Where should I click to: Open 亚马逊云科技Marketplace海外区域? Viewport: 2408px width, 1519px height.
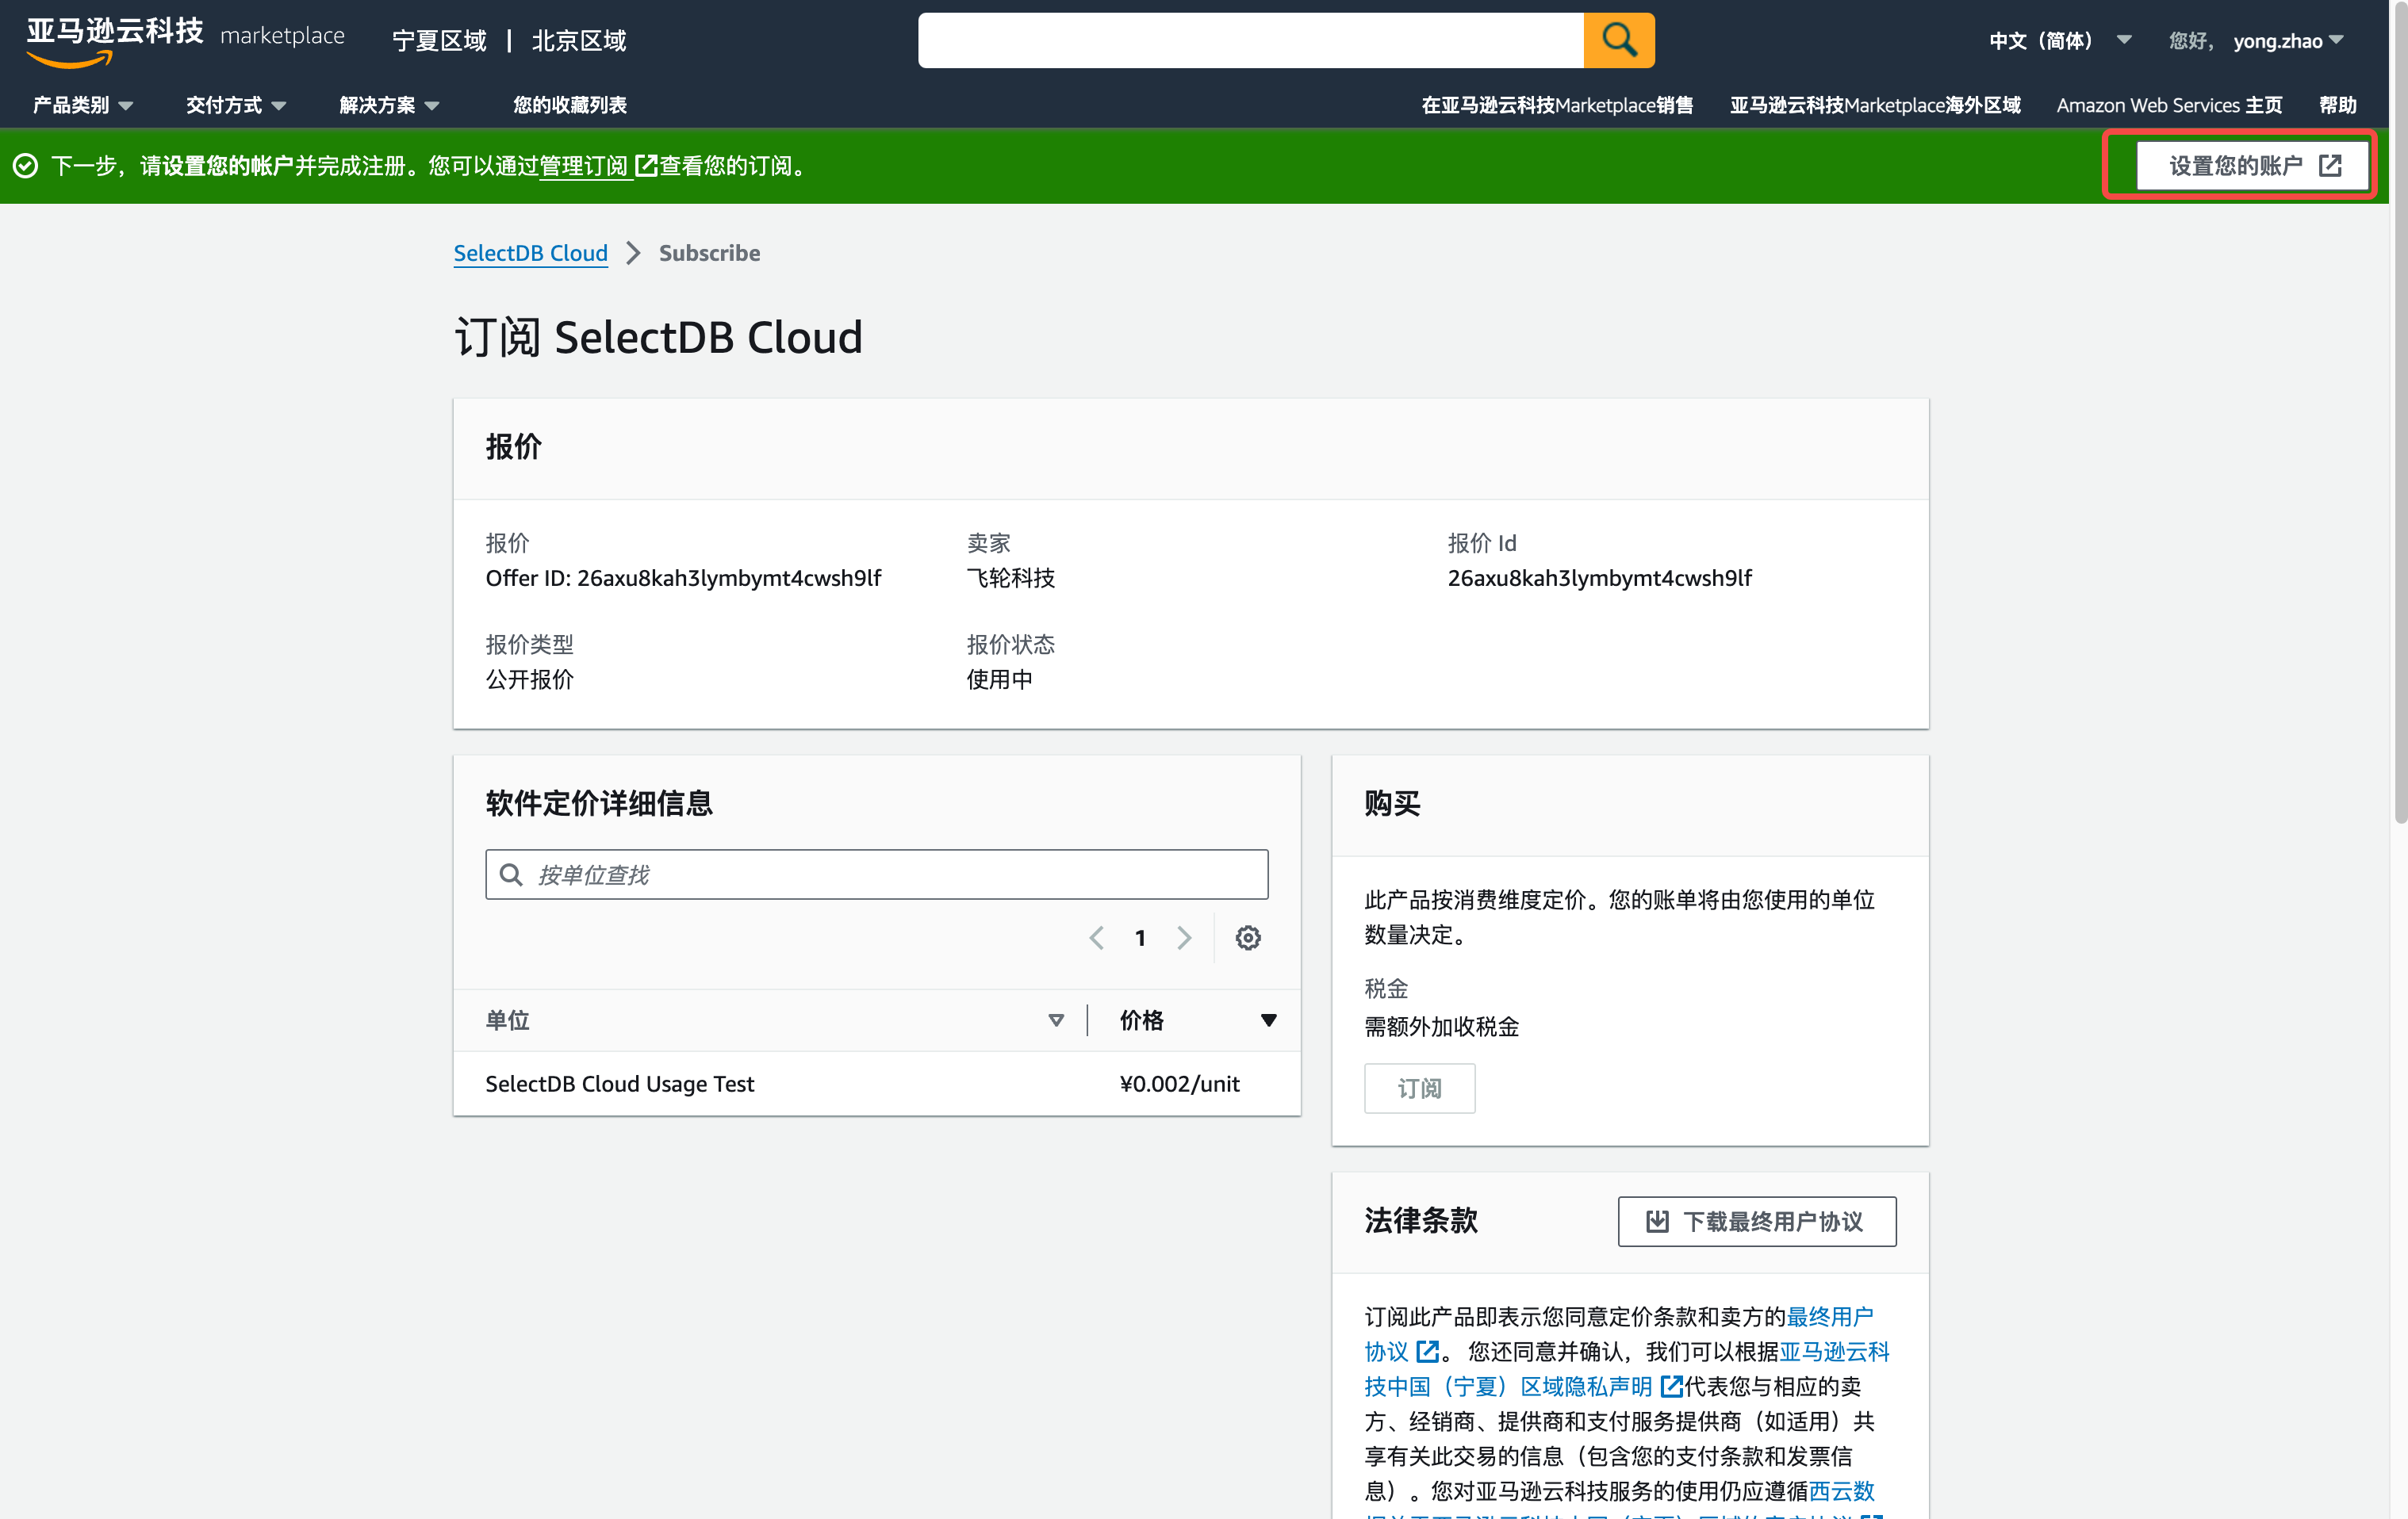(1875, 105)
